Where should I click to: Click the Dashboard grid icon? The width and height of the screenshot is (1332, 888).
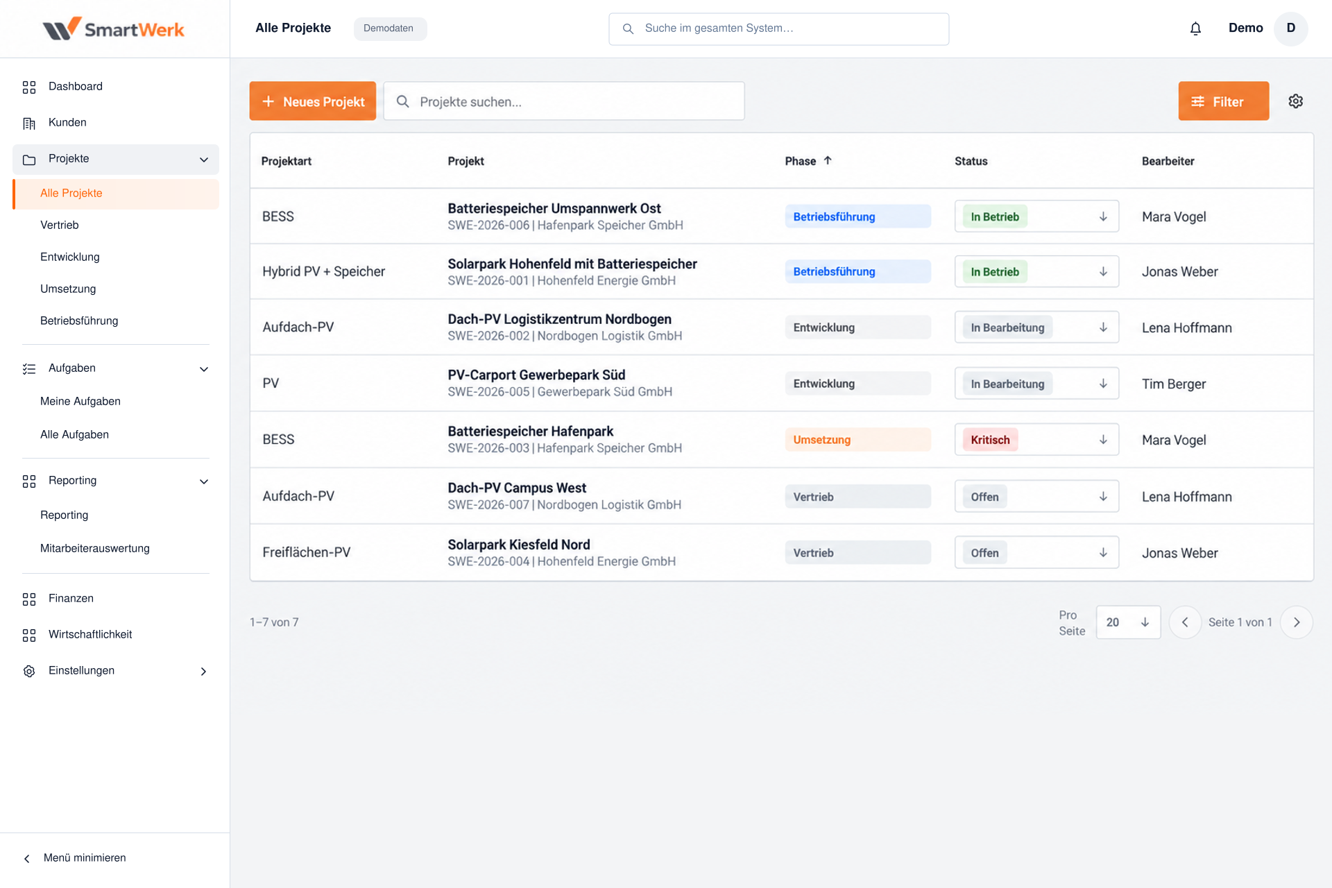29,87
